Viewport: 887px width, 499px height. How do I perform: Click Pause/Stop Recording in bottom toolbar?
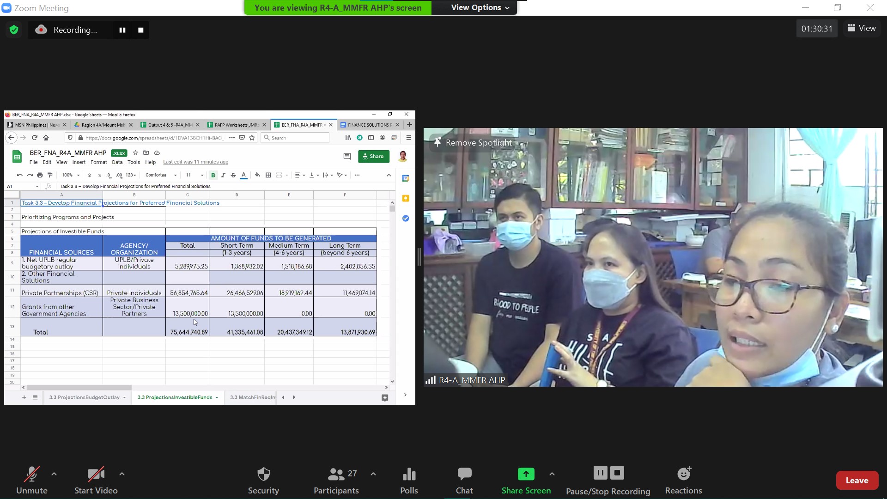(608, 481)
